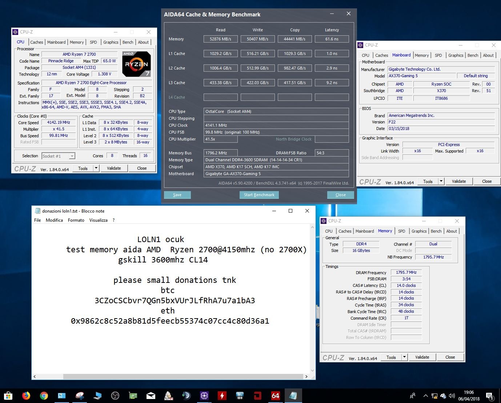Click the btc address line in Notepad
Image resolution: width=501 pixels, height=403 pixels.
tap(175, 301)
